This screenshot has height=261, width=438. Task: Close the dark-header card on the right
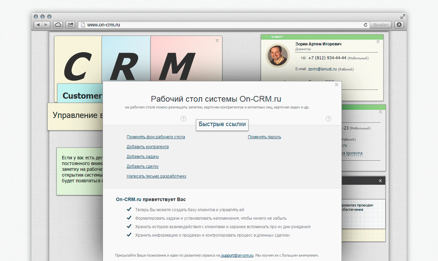380,181
